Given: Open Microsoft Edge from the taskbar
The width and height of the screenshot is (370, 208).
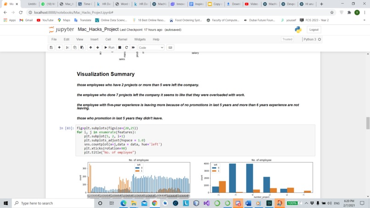Looking at the screenshot, I should pos(123,203).
